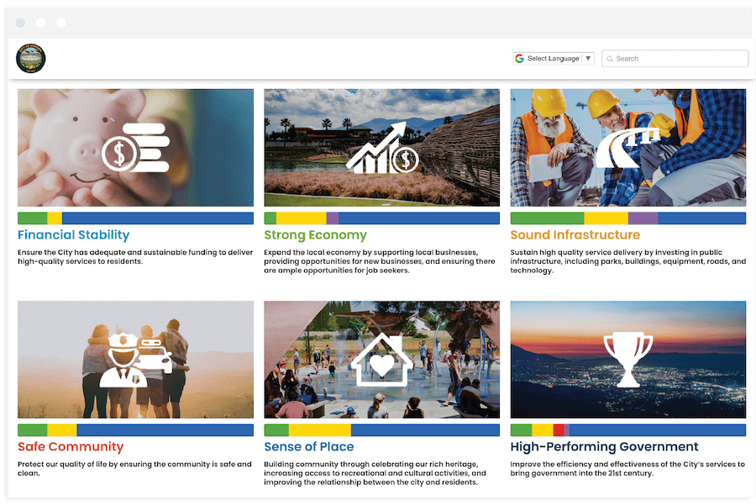Go to Sound Infrastructure section
The image size is (756, 504).
[x=575, y=235]
